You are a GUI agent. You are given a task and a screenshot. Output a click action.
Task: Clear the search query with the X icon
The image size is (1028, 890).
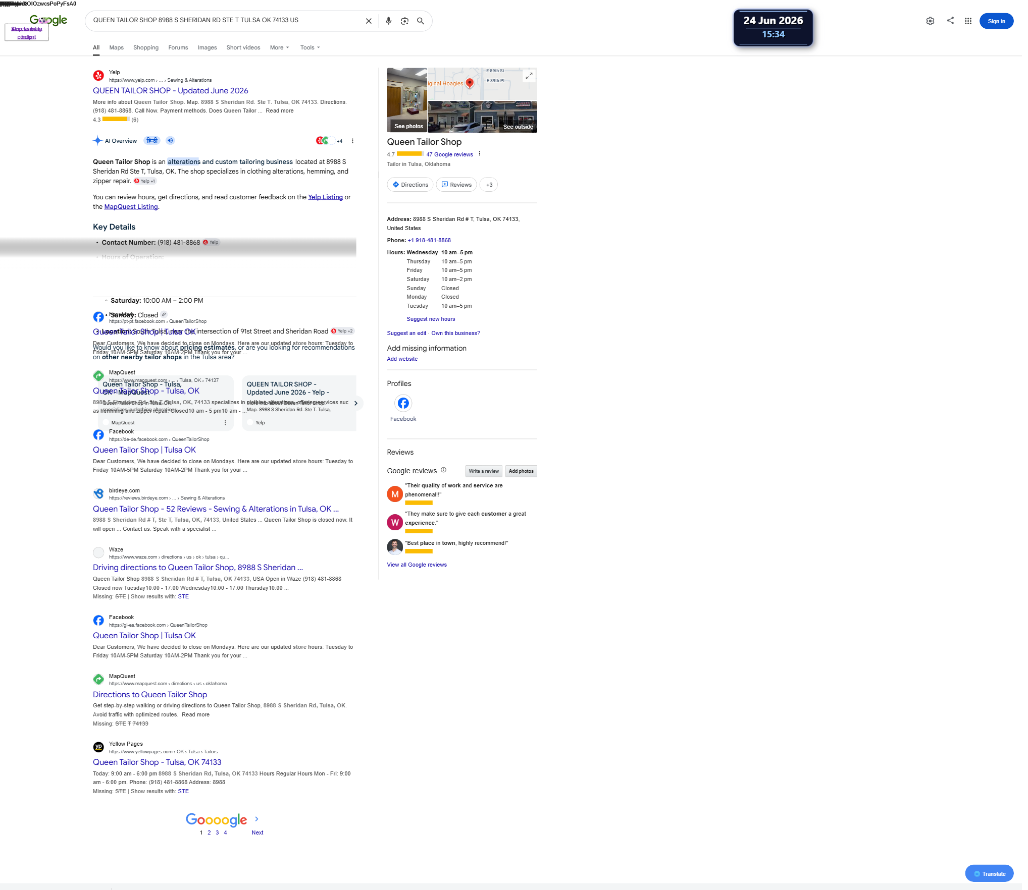369,21
